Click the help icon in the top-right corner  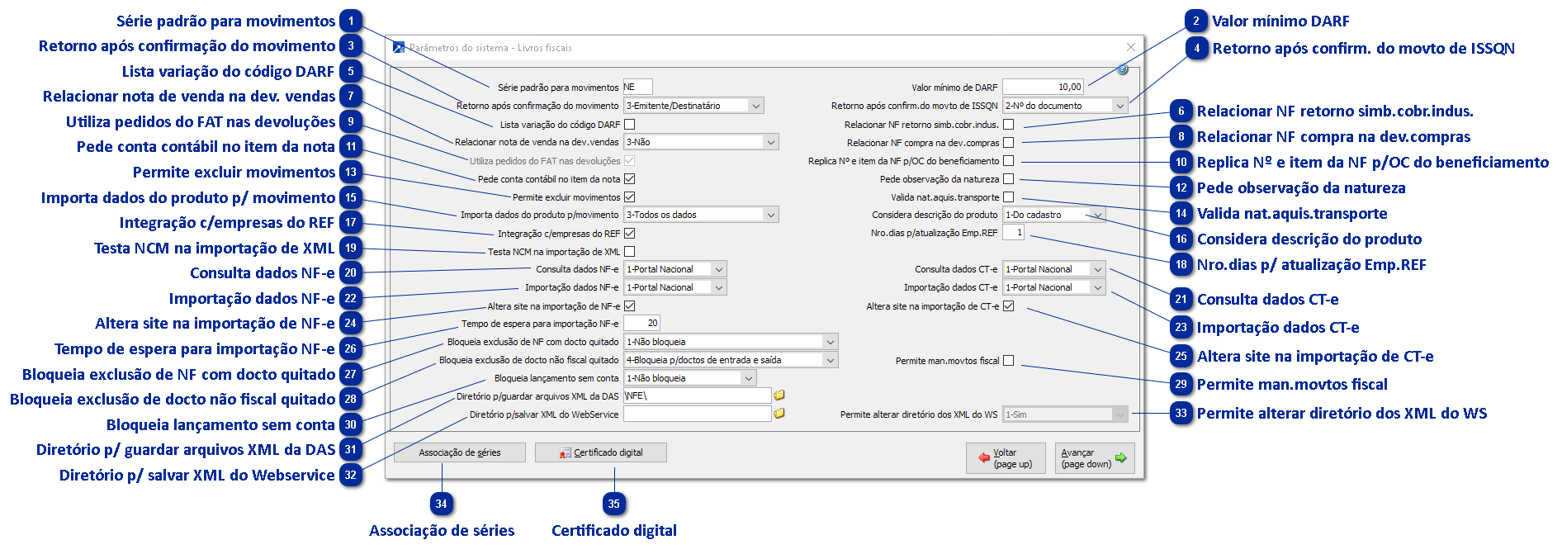click(x=1122, y=69)
